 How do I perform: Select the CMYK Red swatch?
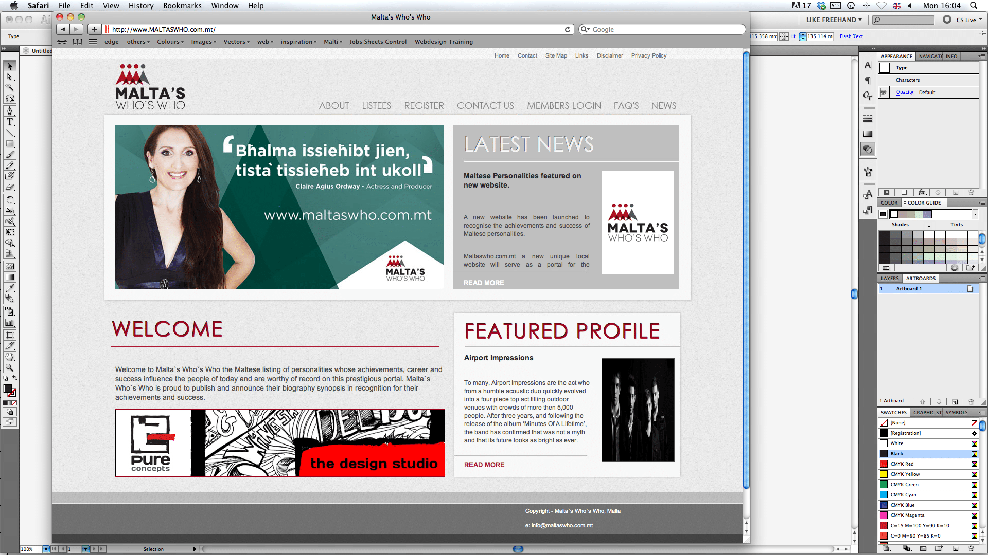point(928,464)
